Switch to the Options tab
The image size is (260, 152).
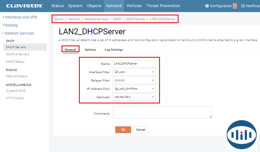click(x=90, y=50)
